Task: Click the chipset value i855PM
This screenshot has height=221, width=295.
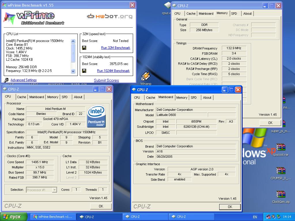Action: [196, 121]
